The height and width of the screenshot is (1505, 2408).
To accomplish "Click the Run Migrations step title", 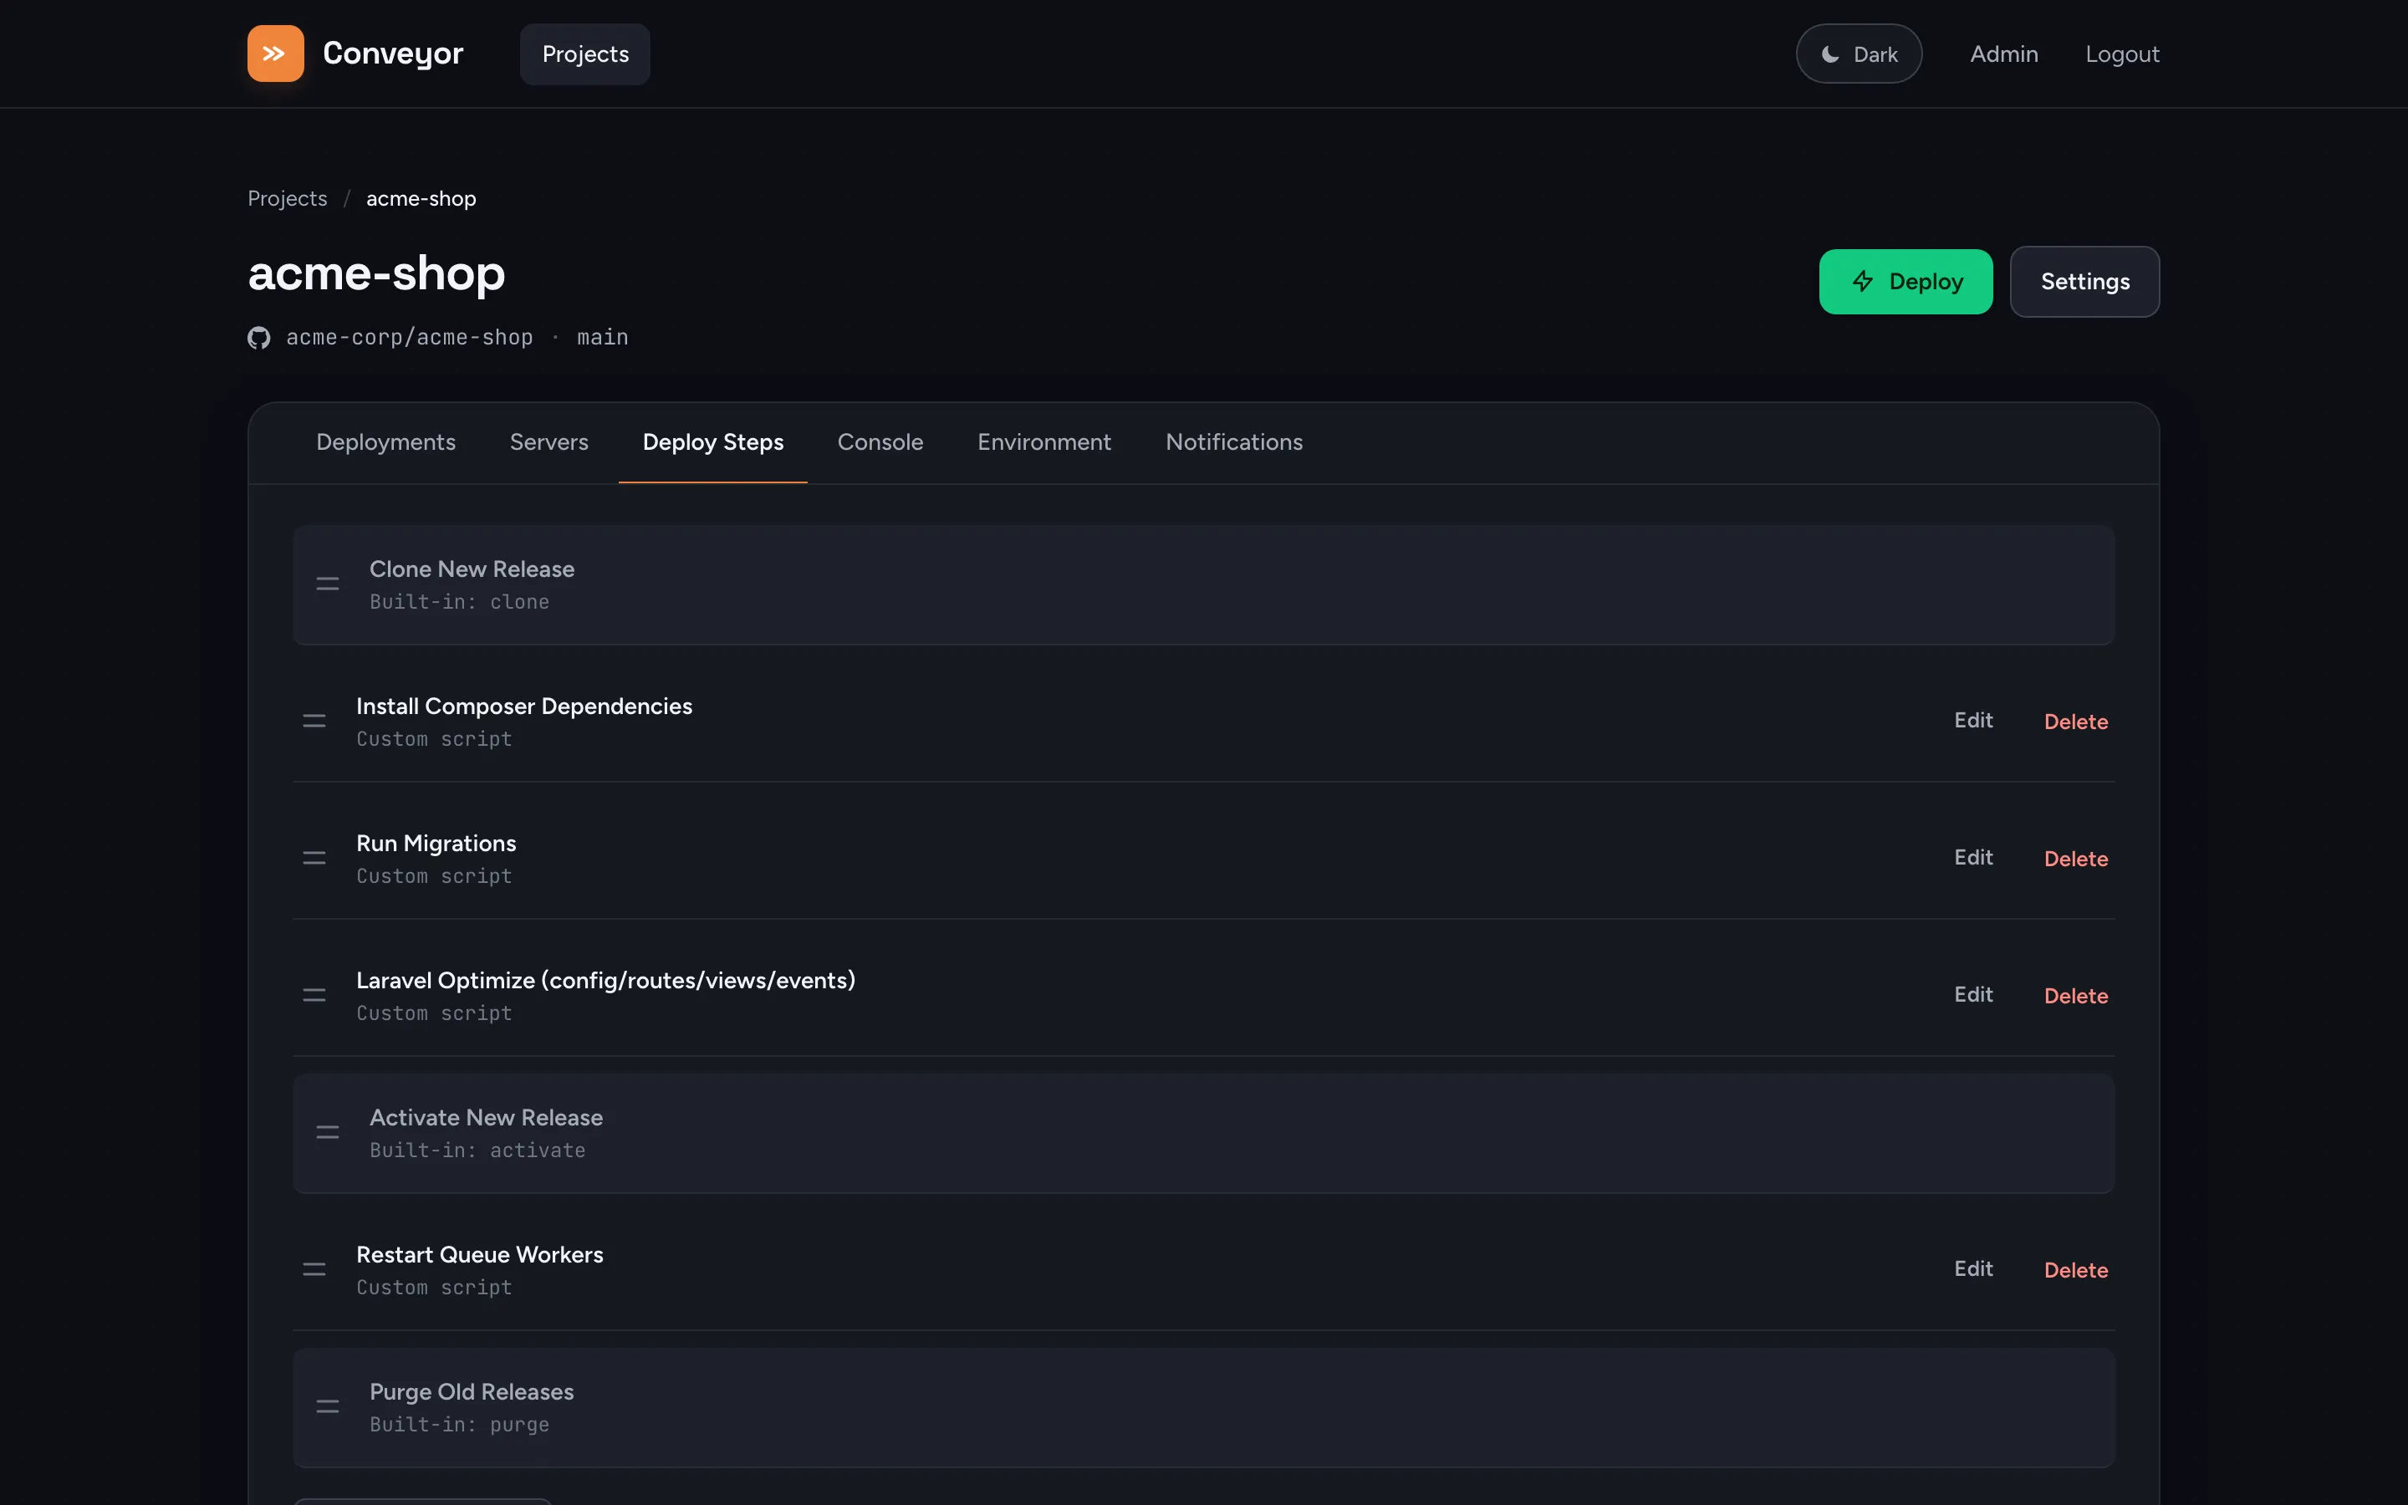I will pos(436,844).
